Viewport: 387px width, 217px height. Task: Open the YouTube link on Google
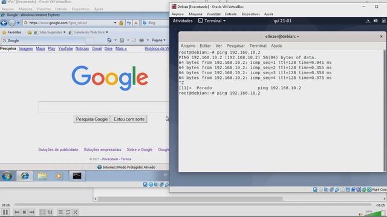[65, 49]
